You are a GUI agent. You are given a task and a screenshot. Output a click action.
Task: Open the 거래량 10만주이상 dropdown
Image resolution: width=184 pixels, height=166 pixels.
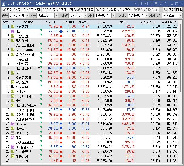click(86, 15)
